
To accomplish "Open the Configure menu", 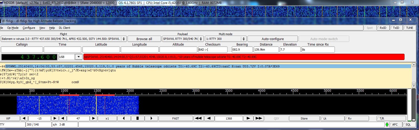I will (x=29, y=28).
